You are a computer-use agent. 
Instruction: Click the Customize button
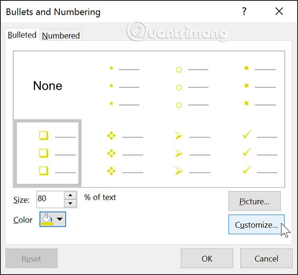[256, 224]
